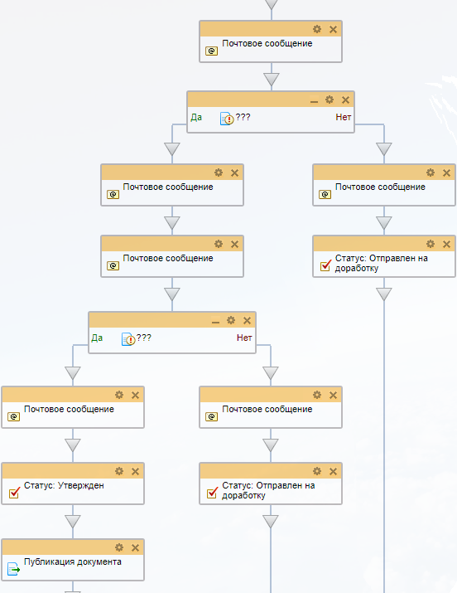Click the mail @ icon in the topmost block
Image resolution: width=457 pixels, height=593 pixels.
coord(212,51)
